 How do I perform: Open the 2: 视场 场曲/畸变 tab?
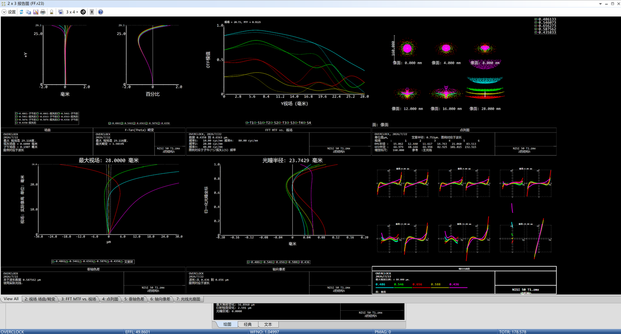tap(40, 299)
